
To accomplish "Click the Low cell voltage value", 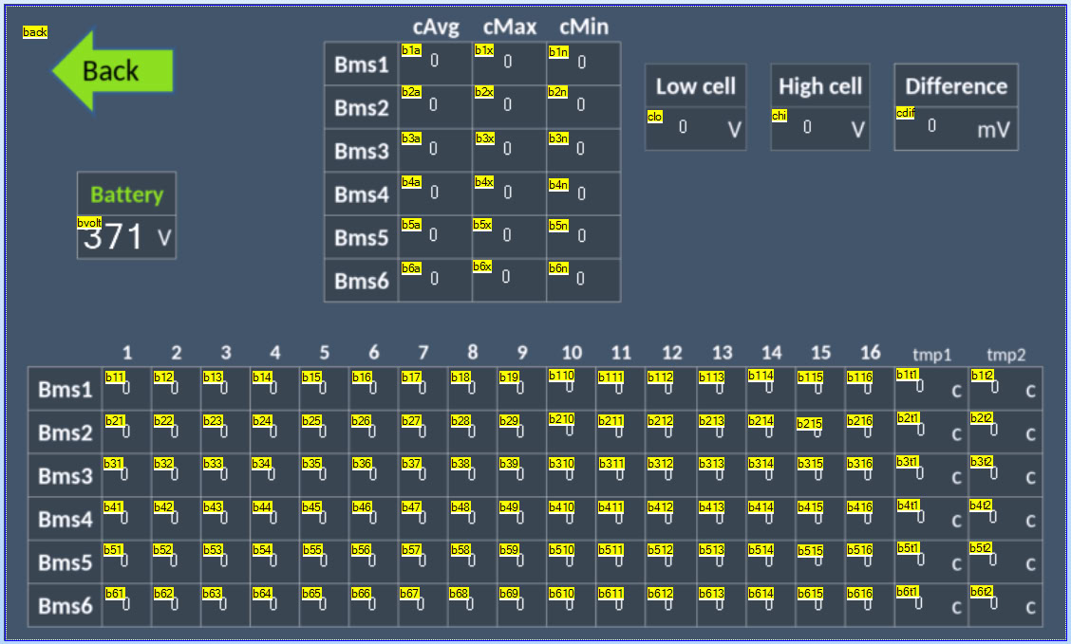I will pyautogui.click(x=683, y=127).
